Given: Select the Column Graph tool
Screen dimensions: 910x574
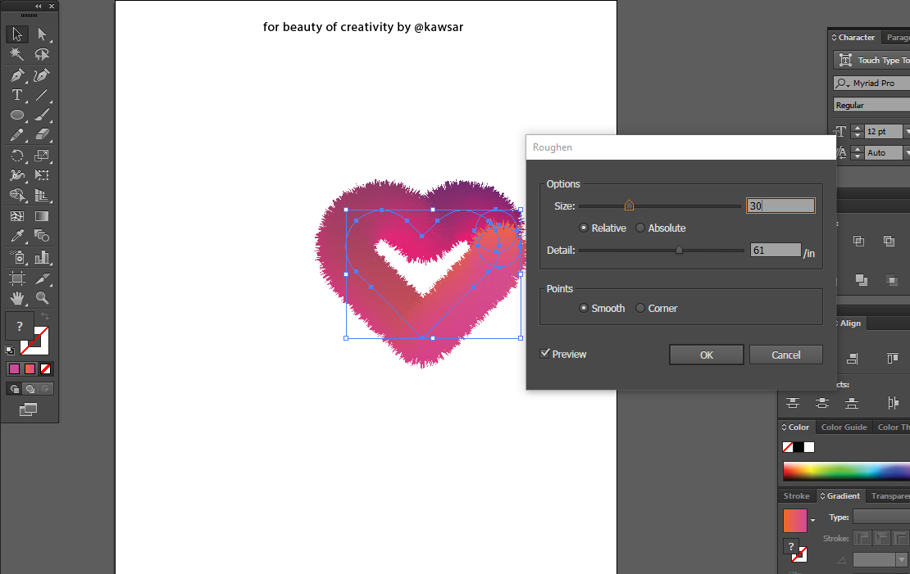Looking at the screenshot, I should (x=42, y=257).
